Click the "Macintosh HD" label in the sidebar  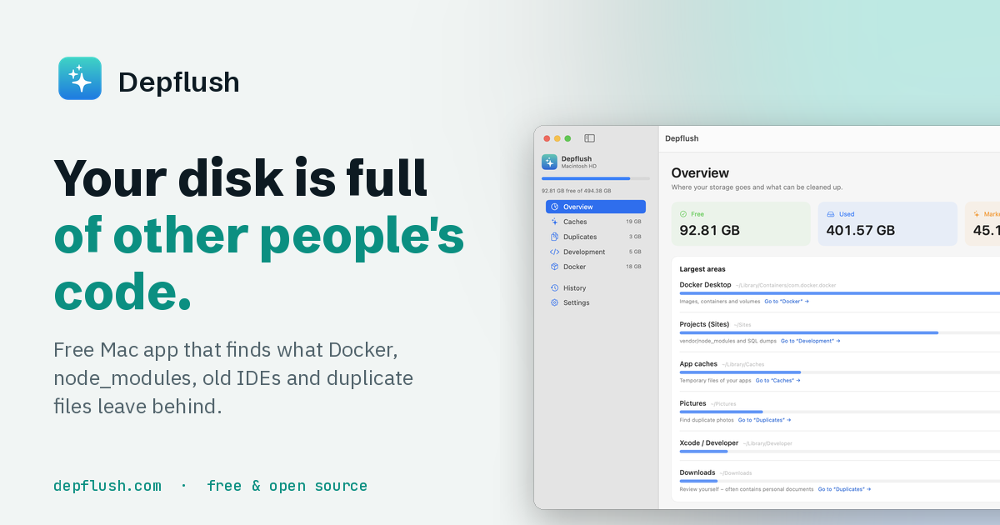(x=579, y=167)
